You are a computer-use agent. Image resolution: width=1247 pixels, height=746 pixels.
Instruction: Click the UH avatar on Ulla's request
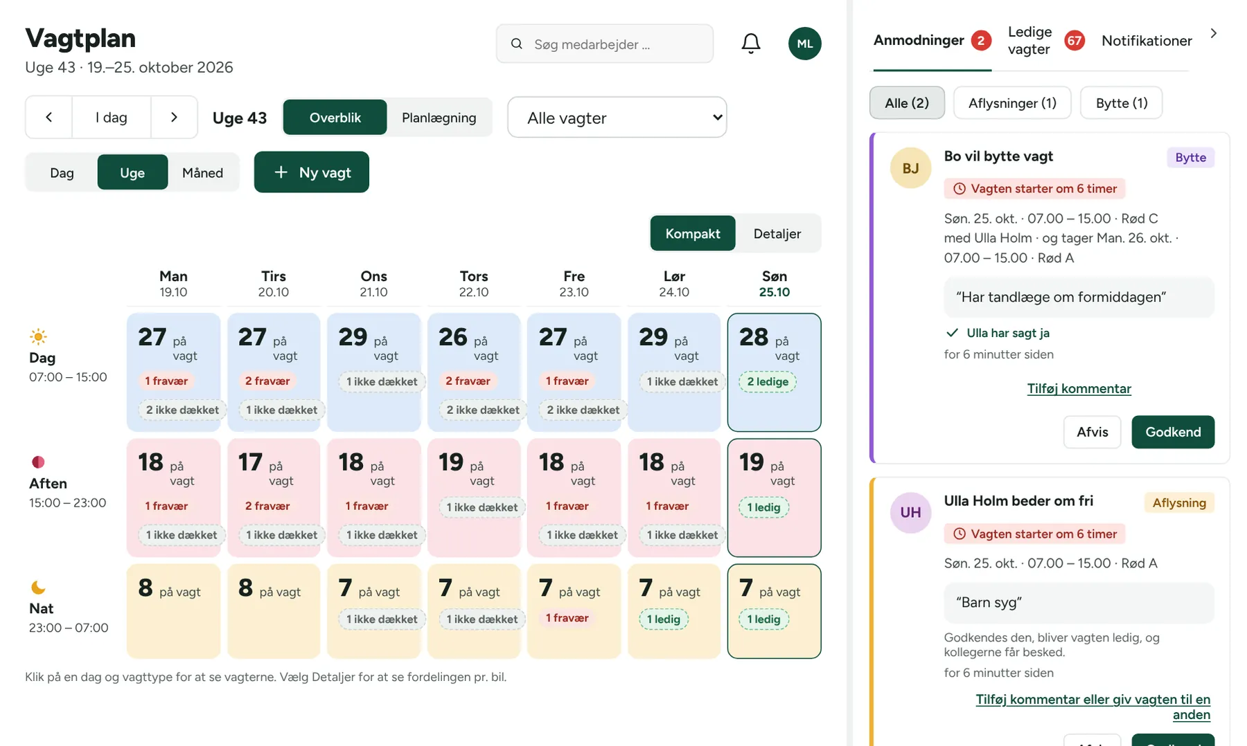[x=910, y=512]
